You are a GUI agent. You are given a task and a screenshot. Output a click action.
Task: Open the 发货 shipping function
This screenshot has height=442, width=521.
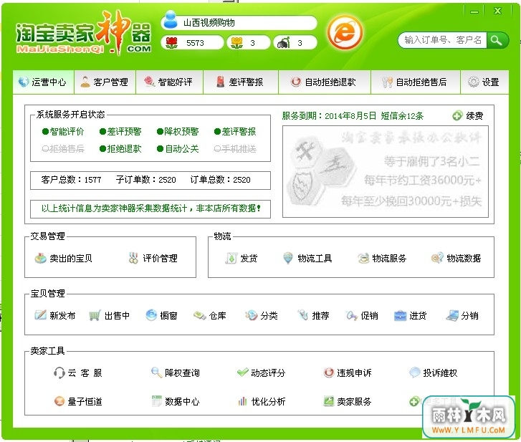click(242, 258)
